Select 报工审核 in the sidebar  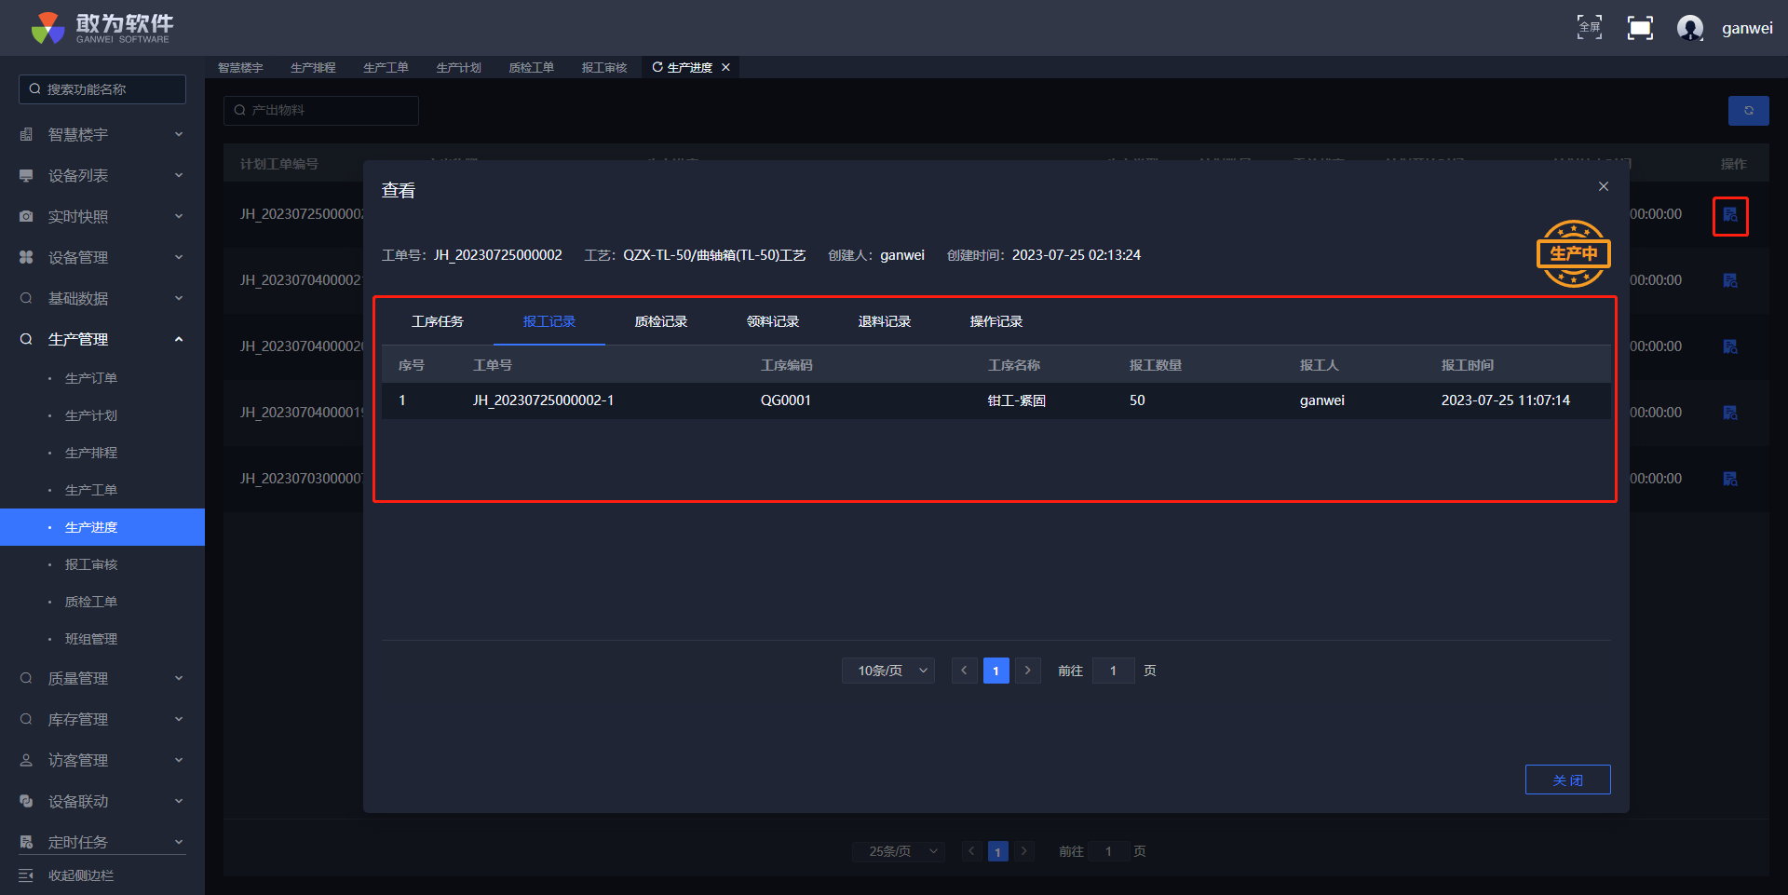coord(91,564)
